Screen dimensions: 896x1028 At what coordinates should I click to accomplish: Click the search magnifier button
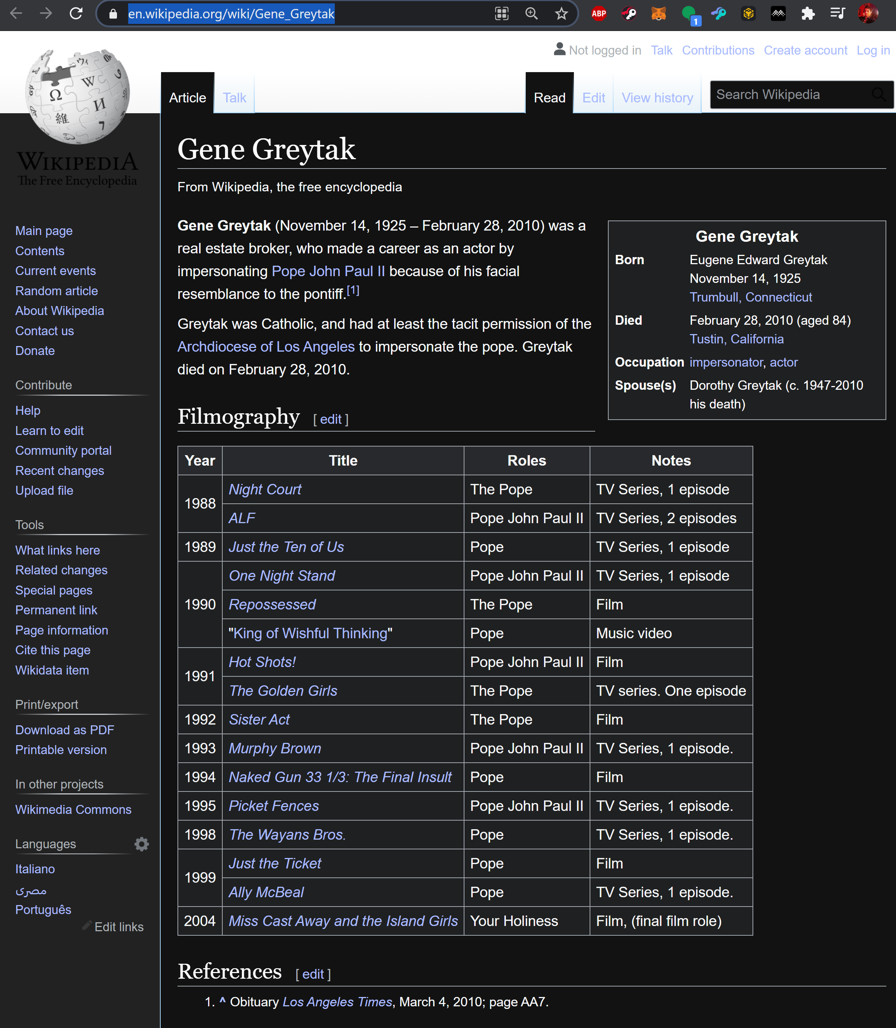[x=878, y=95]
